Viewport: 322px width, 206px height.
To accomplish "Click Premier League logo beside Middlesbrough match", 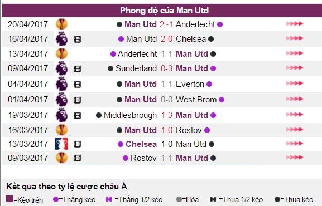I will [x=61, y=115].
